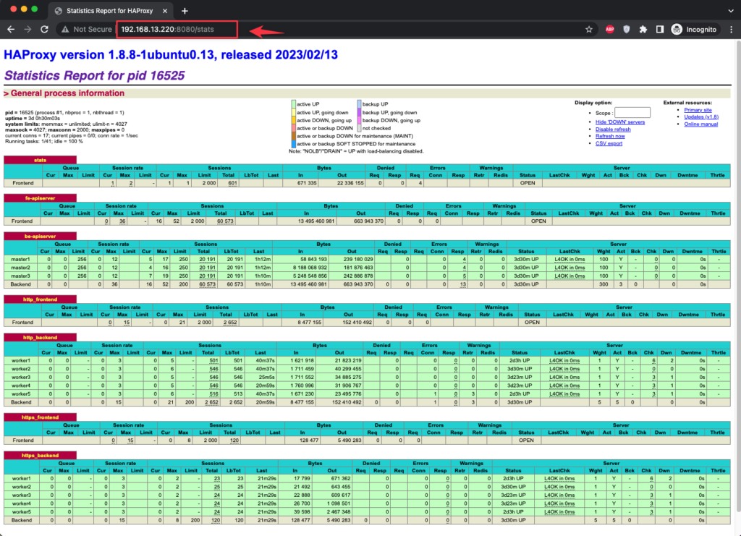
Task: Click https_frontend Bytes In value '128 477'
Action: 309,440
